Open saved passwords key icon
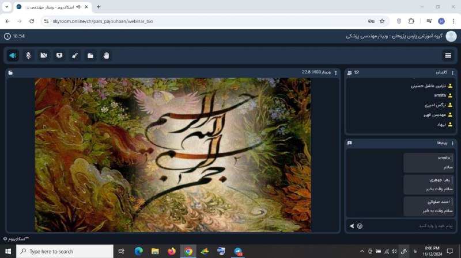The width and height of the screenshot is (461, 258). [x=371, y=21]
